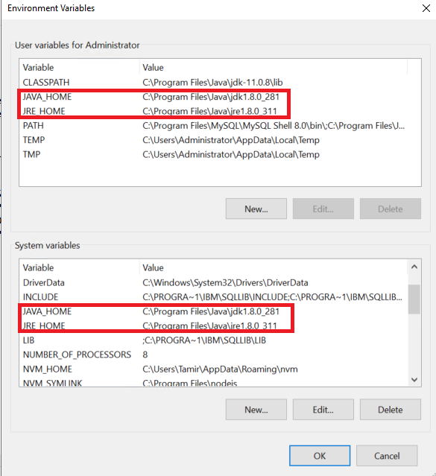Screen dimensions: 436x476
Task: Select NUMBER_OF_PROCESSORS system variable
Action: point(213,355)
